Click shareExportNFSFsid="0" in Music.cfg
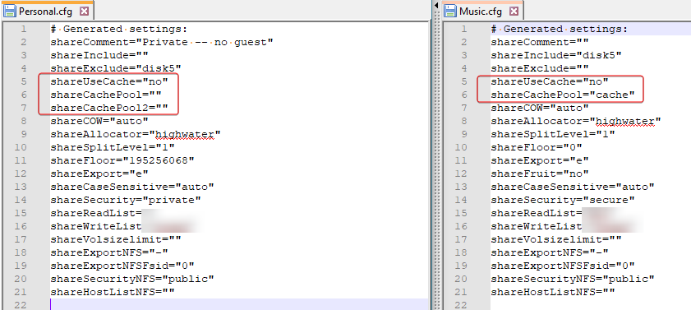 coord(562,266)
